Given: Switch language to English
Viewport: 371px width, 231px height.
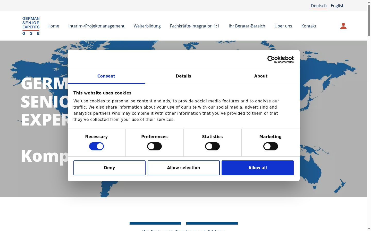Looking at the screenshot, I should 338,6.
